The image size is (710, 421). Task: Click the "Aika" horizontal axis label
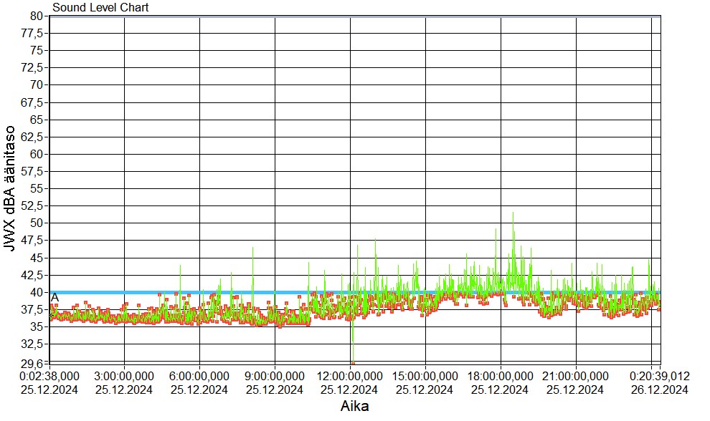(x=354, y=406)
